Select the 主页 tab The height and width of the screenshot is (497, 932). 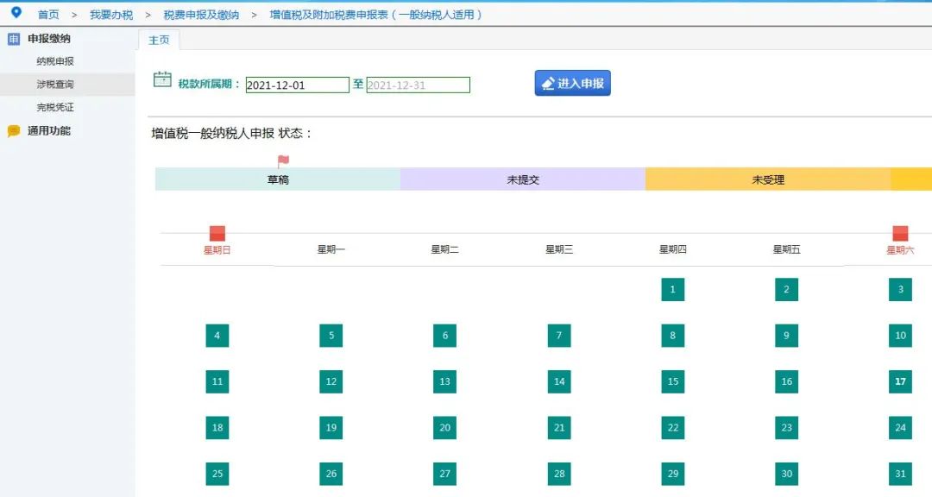pos(159,40)
